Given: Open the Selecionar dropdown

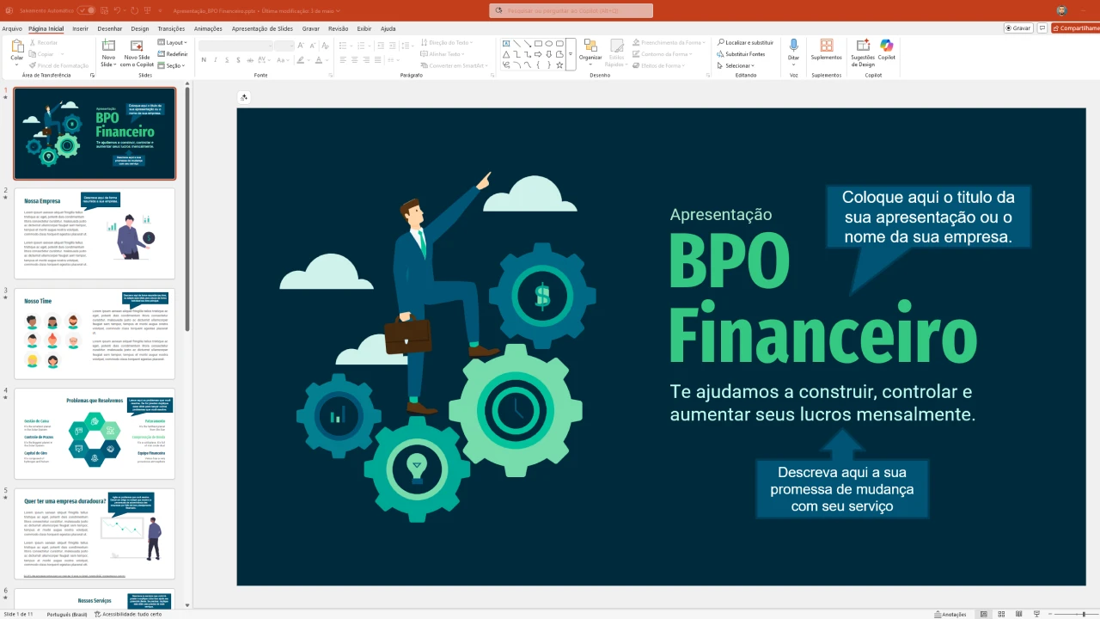Looking at the screenshot, I should [738, 65].
